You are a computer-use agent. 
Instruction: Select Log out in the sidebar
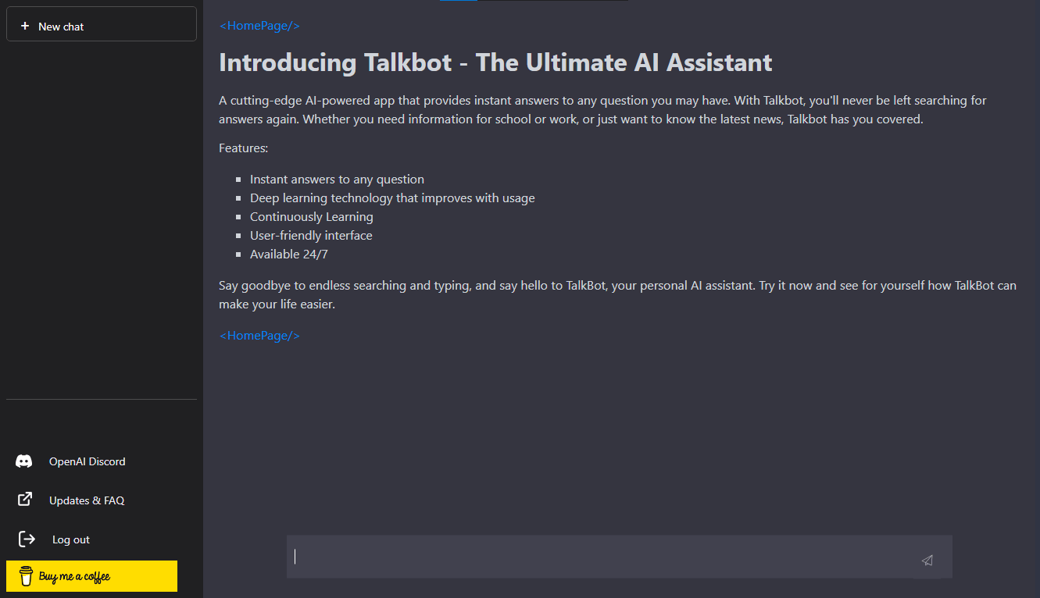(x=71, y=539)
